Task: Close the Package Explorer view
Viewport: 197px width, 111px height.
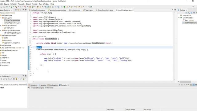Action: point(11,10)
